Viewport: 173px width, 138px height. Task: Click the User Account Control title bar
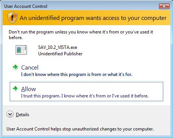coord(80,6)
